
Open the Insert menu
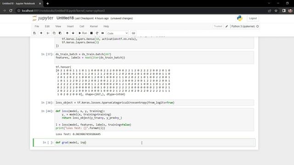pos(70,27)
